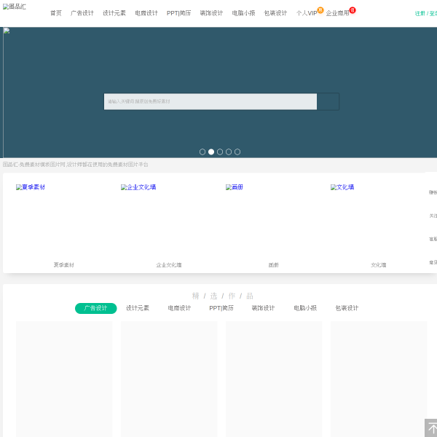This screenshot has height=437, width=437.
Task: Open the 夏季素材 category image link
Action: (x=31, y=187)
